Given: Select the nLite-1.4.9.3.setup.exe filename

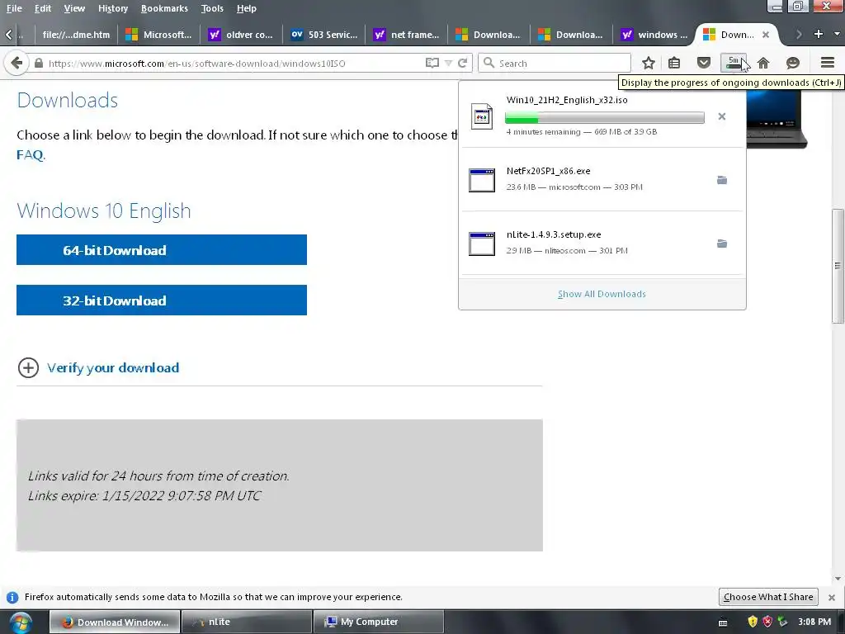Looking at the screenshot, I should tap(554, 234).
